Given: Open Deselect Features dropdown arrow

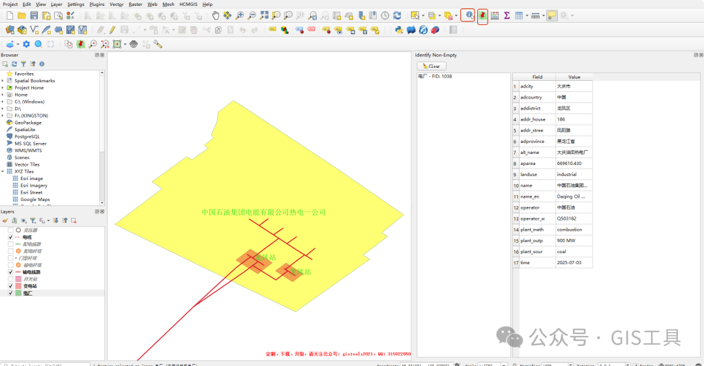Looking at the screenshot, I should click(x=456, y=16).
